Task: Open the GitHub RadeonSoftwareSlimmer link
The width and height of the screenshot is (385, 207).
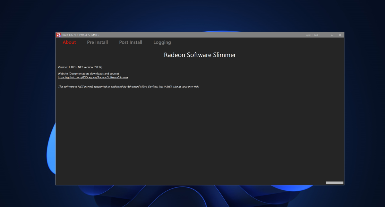Action: pos(93,77)
